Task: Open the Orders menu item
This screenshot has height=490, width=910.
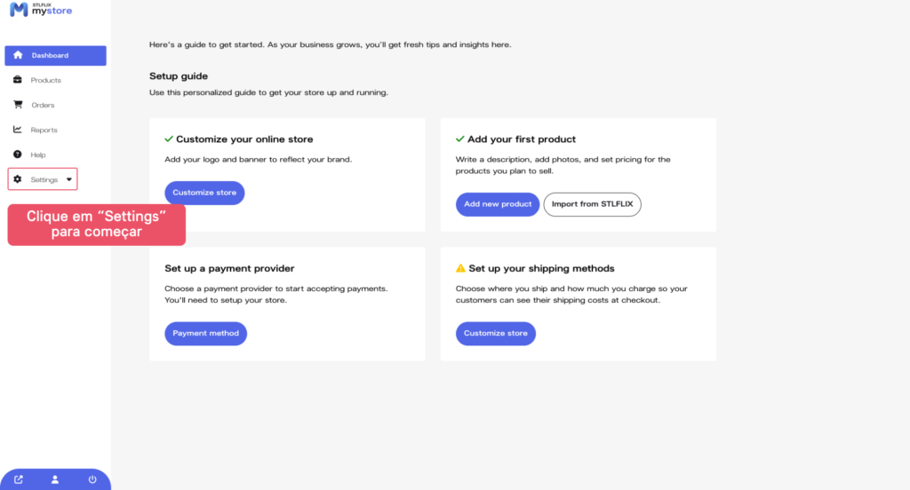Action: click(x=43, y=105)
